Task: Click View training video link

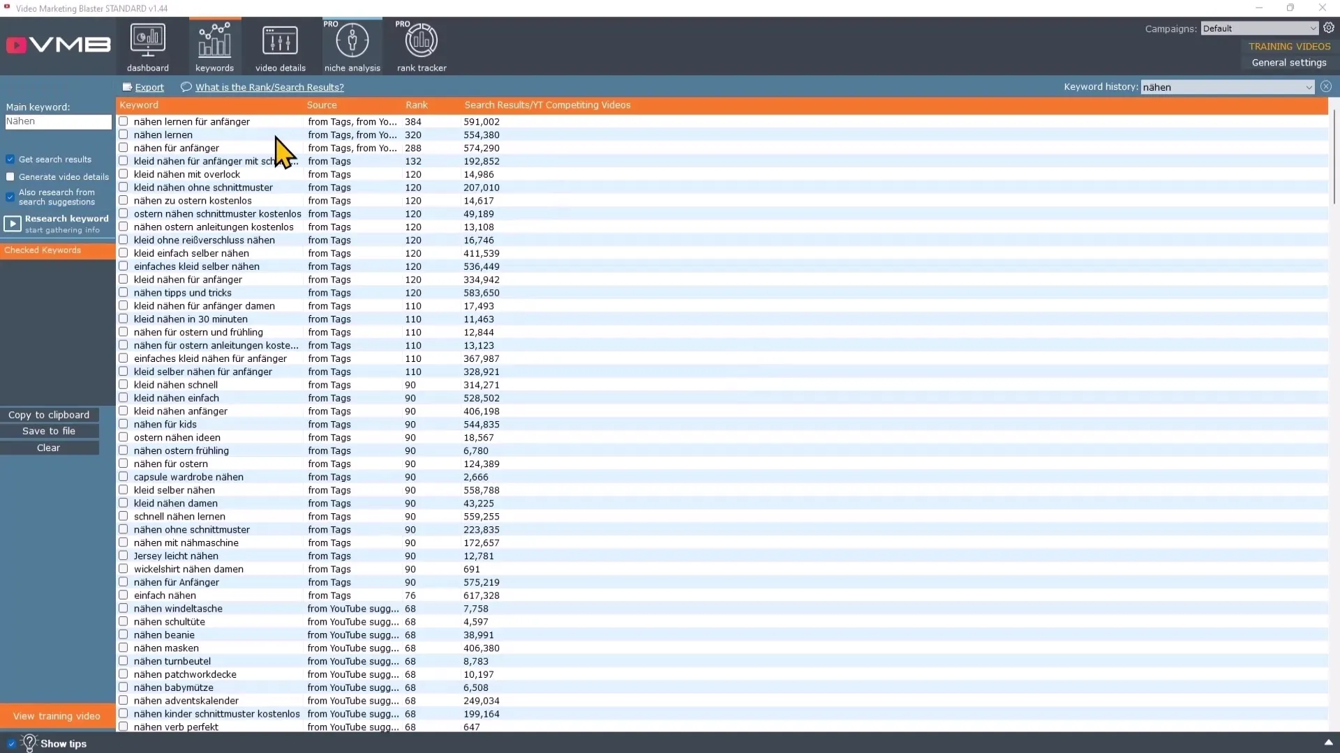Action: click(x=56, y=716)
